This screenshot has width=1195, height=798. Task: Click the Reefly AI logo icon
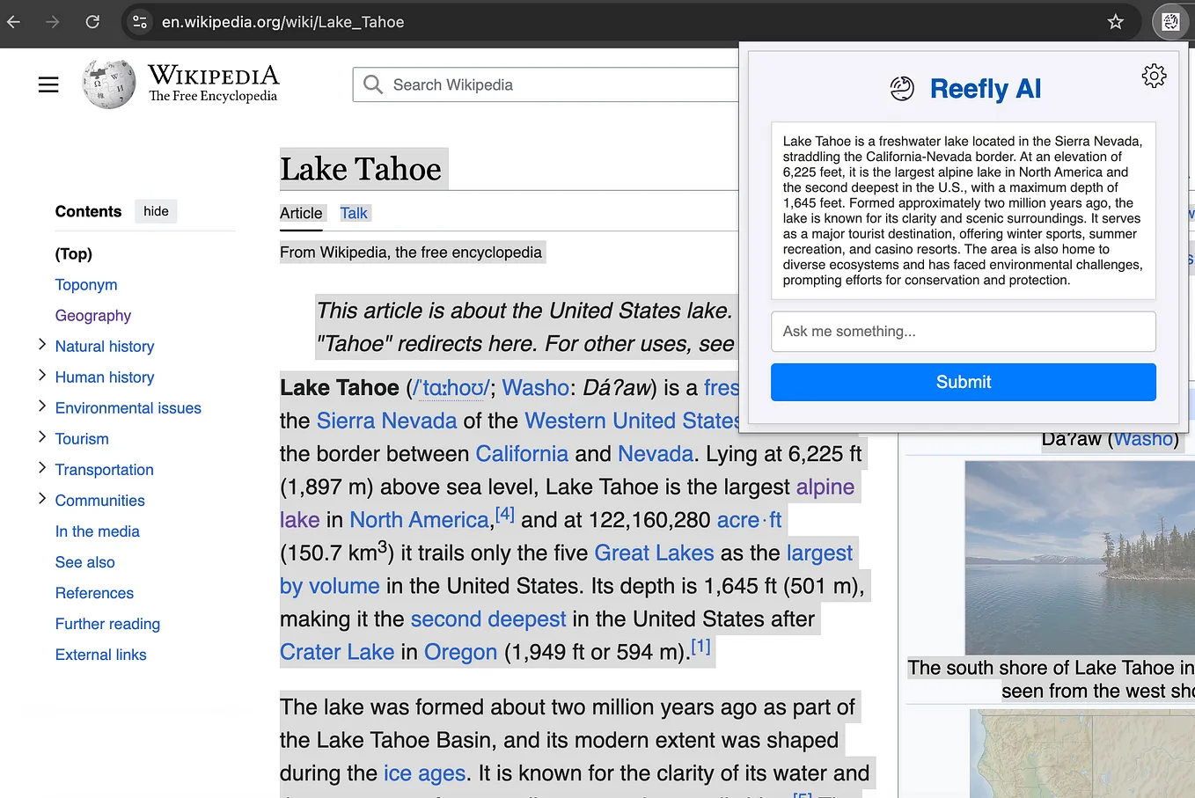902,88
